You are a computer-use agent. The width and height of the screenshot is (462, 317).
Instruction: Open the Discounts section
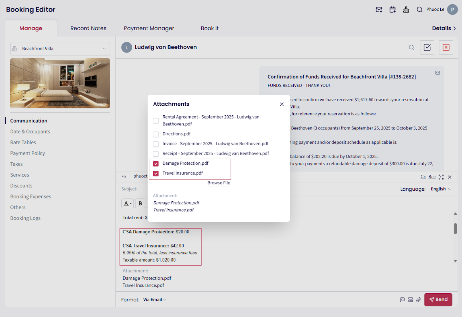tap(21, 186)
